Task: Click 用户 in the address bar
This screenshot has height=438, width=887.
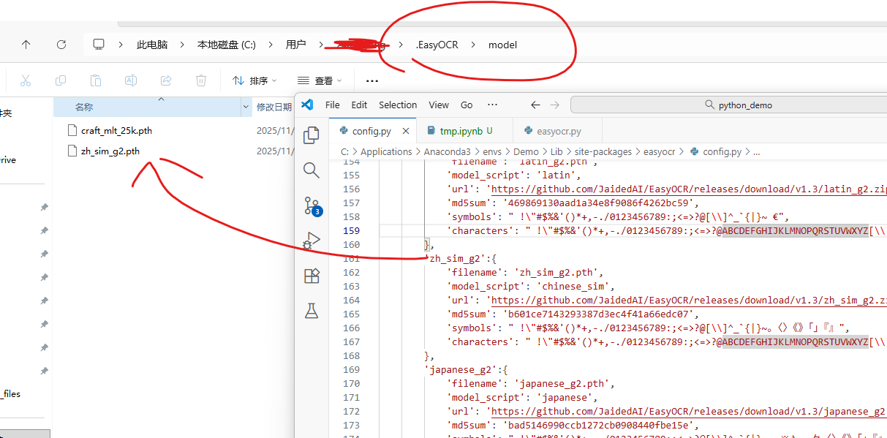Action: coord(296,45)
